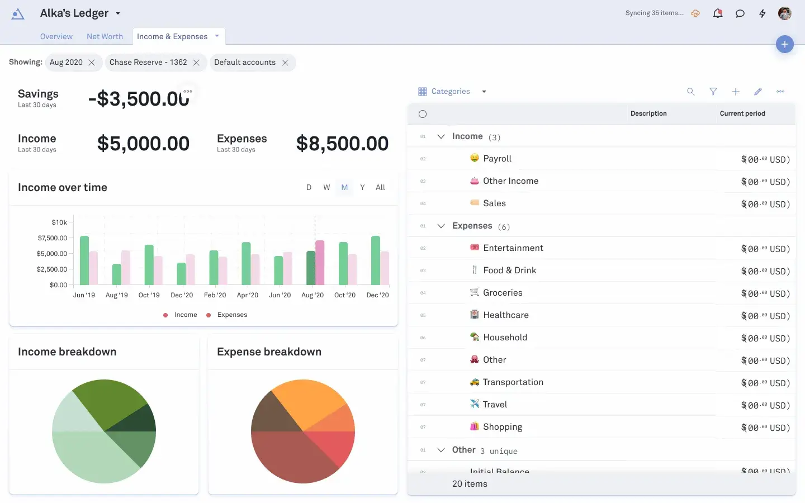Click the blue plus floating button
The image size is (805, 503).
pyautogui.click(x=785, y=44)
